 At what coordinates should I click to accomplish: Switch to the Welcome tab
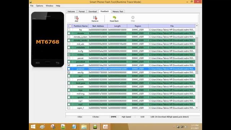coord(71,12)
